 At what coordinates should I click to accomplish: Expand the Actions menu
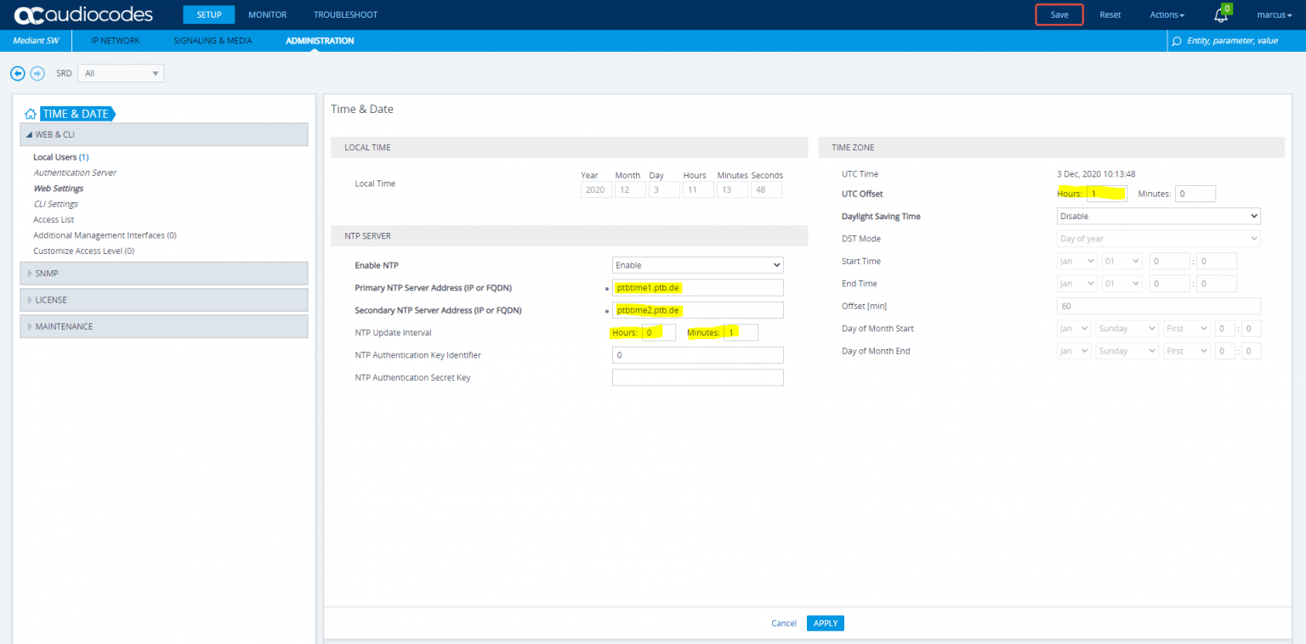click(1166, 14)
